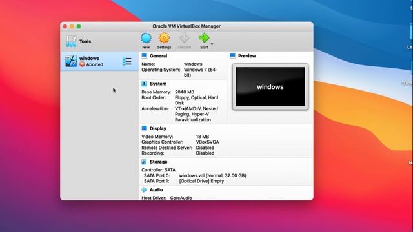Open the windows VM list menu icon
This screenshot has width=413, height=232.
[x=127, y=61]
